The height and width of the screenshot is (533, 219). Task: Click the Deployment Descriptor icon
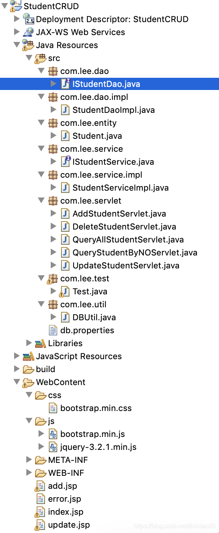pos(28,19)
